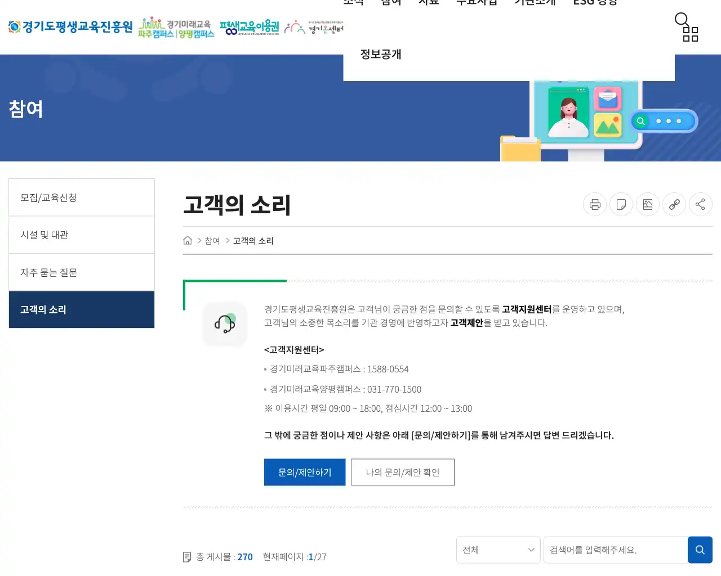Select 모집/교육신청 in the side menu
Screen dimensions: 721x576
pyautogui.click(x=82, y=197)
